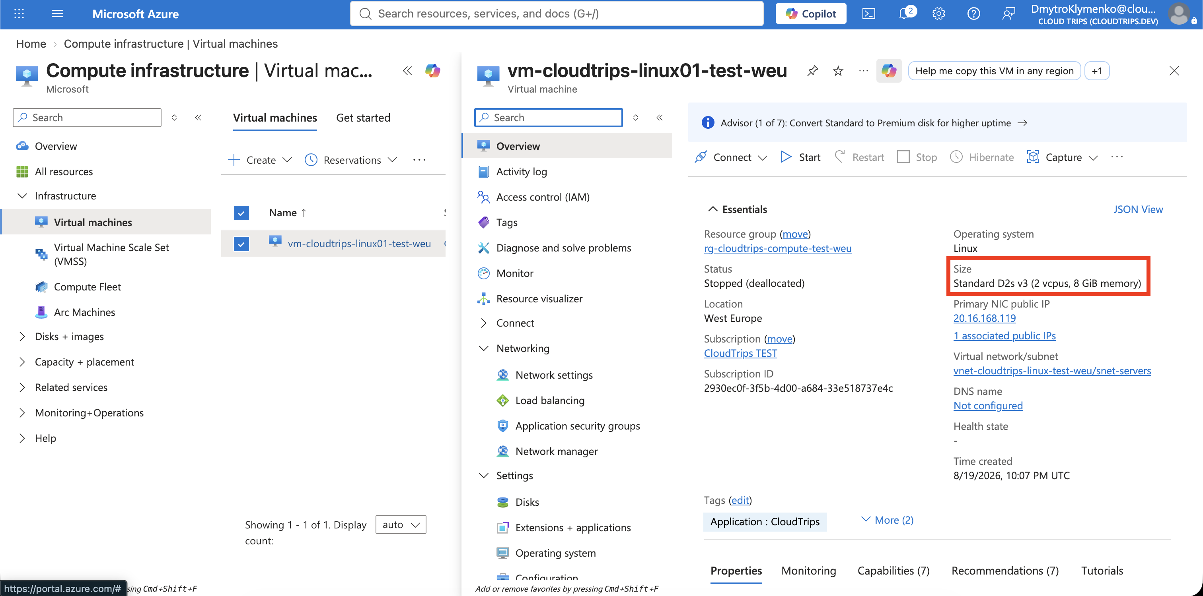The image size is (1203, 596).
Task: Focus the Compute infrastructure Search box
Action: tap(87, 118)
